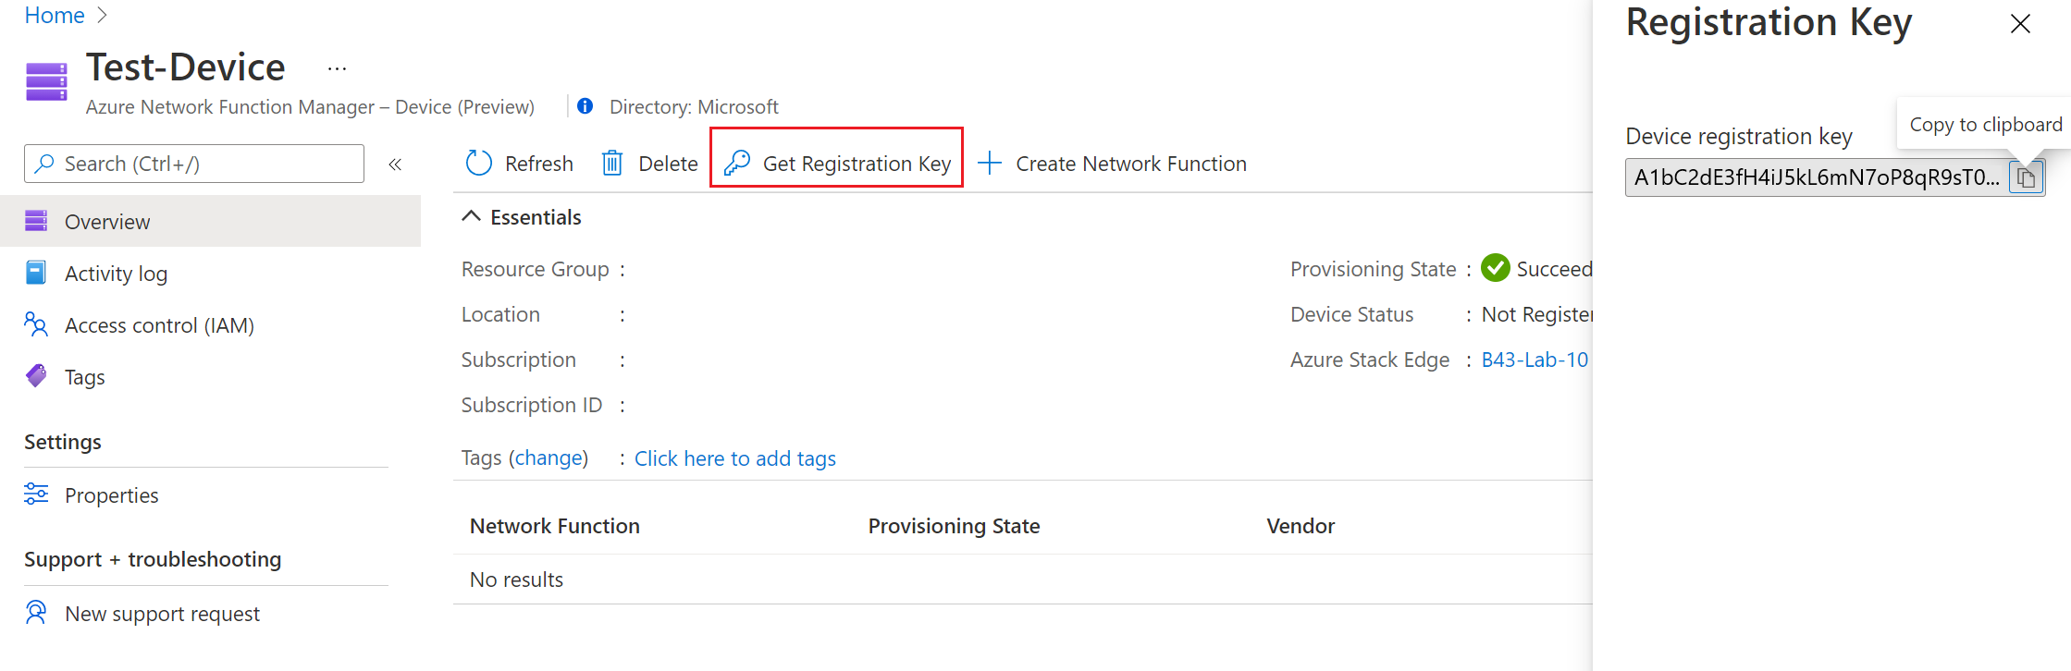
Task: Open New support request
Action: tap(162, 614)
